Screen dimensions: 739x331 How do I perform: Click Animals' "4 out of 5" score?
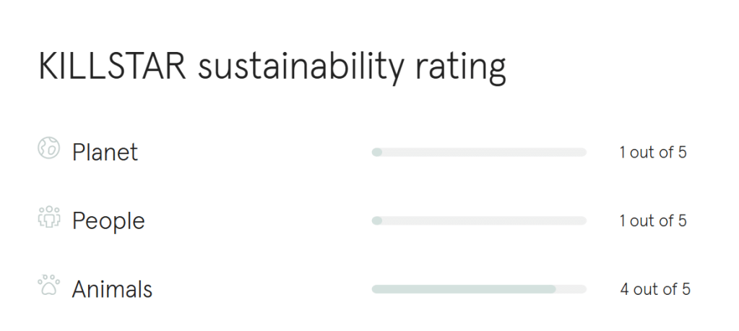click(x=654, y=289)
